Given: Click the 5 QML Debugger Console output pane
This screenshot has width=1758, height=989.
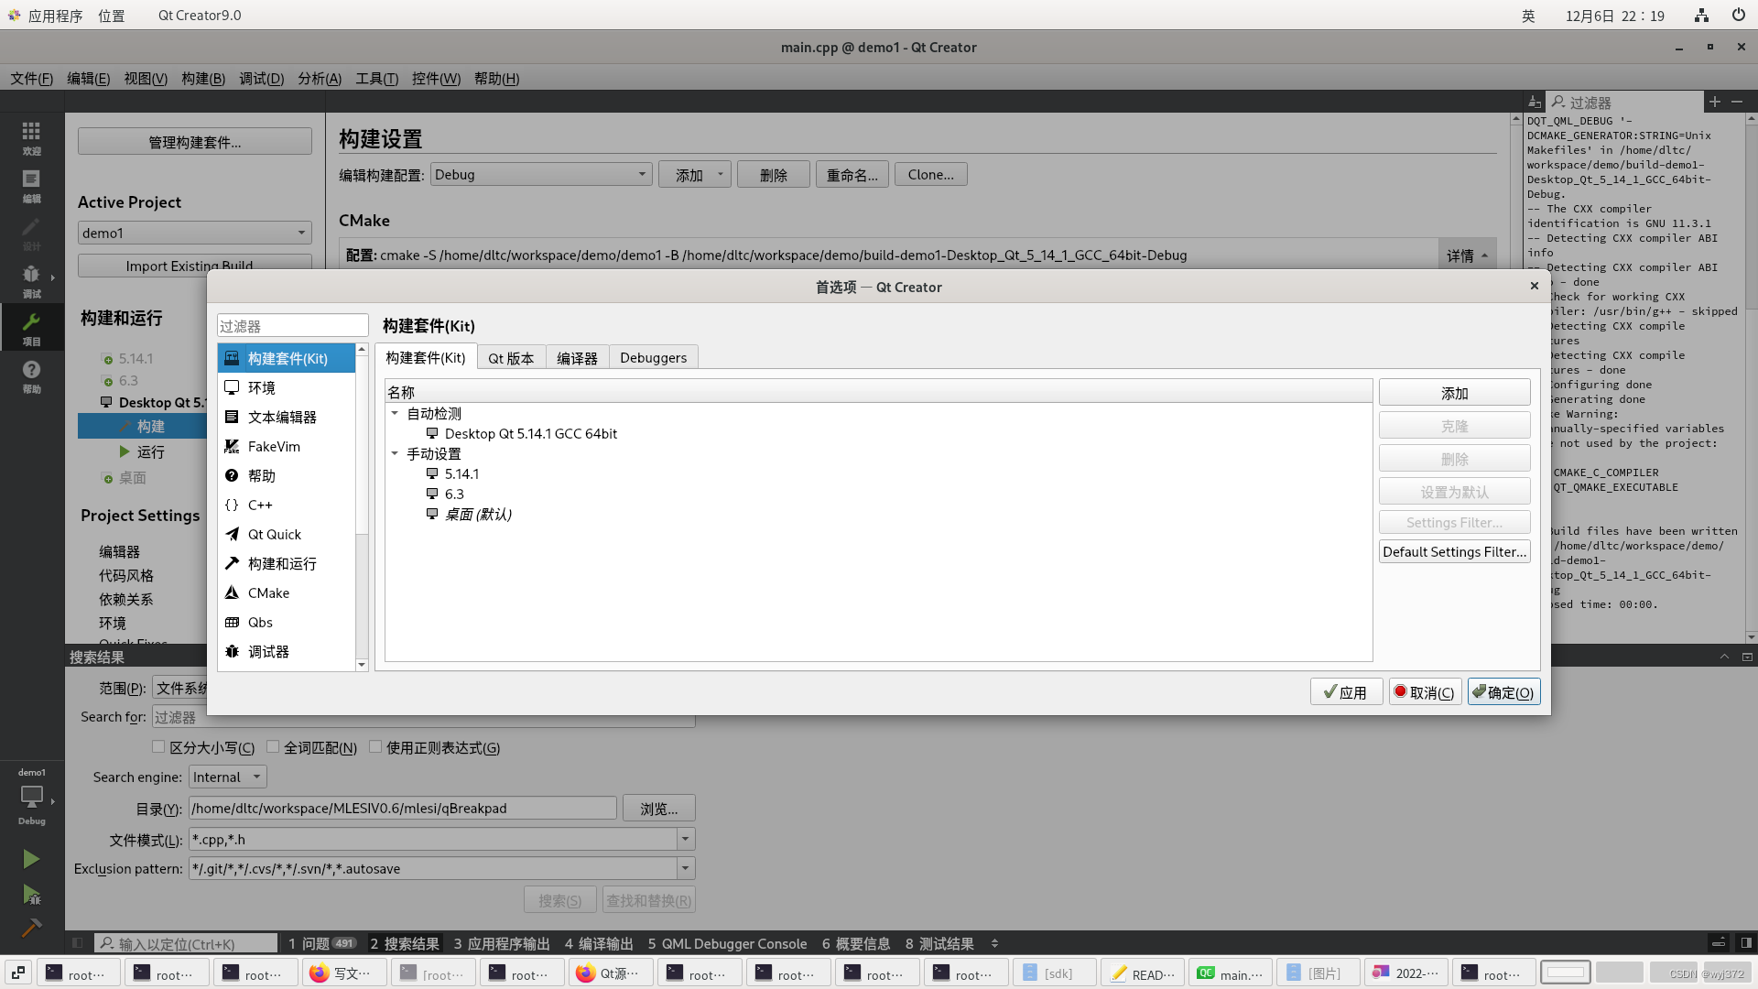Looking at the screenshot, I should point(727,943).
